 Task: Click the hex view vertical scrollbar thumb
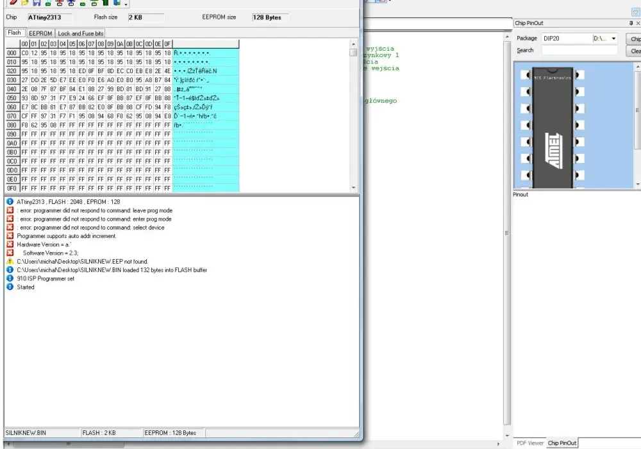[x=354, y=53]
